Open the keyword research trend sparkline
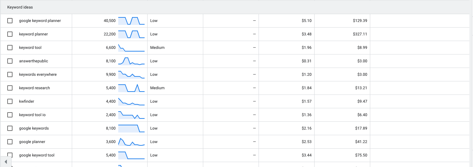 (131, 88)
